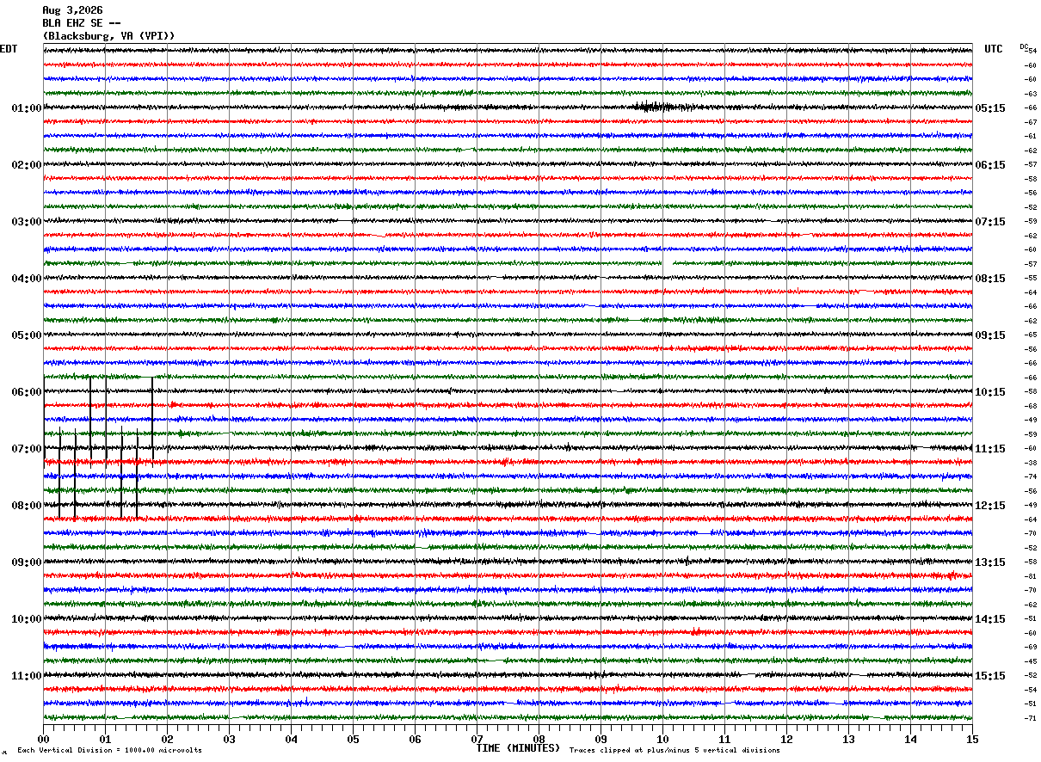This screenshot has height=762, width=1041.
Task: Click the DC offset value -69
Action: click(1031, 647)
